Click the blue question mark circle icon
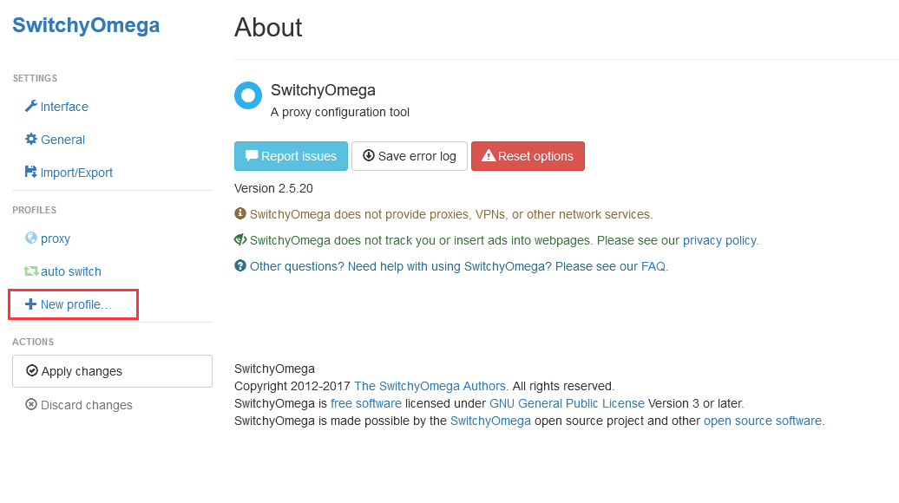Image resolution: width=899 pixels, height=503 pixels. [240, 266]
